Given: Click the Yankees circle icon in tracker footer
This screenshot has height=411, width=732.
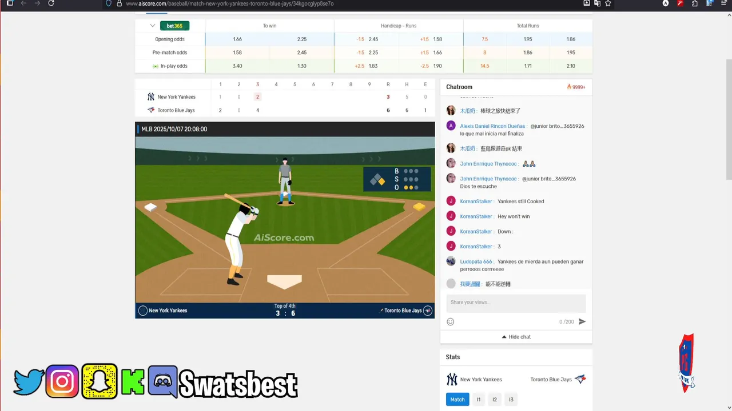Looking at the screenshot, I should point(143,311).
